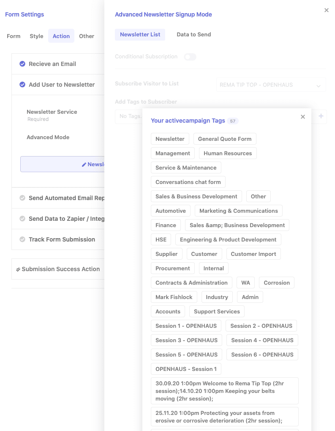The width and height of the screenshot is (335, 431).
Task: Select the Other tab in Form Settings
Action: click(86, 36)
